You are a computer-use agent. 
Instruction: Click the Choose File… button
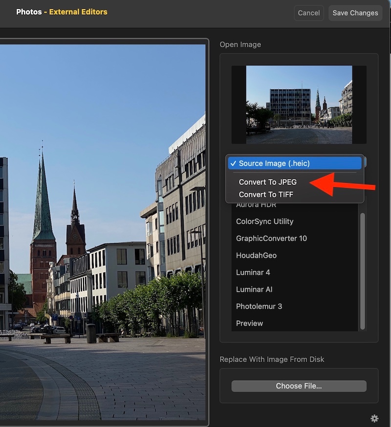coord(299,386)
